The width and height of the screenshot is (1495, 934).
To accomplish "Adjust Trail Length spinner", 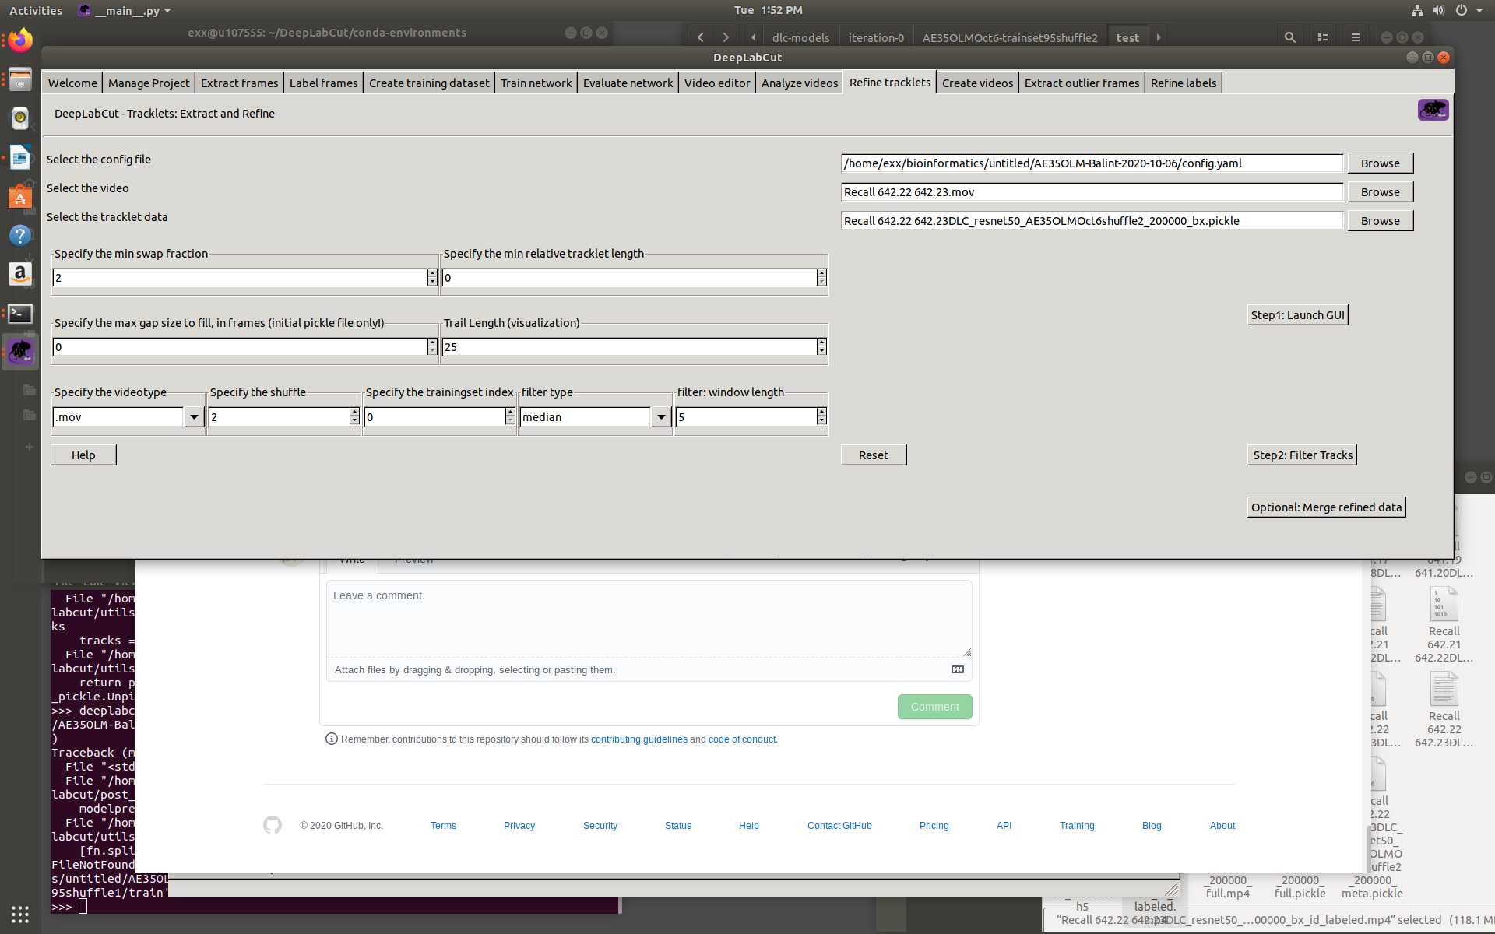I will coord(821,346).
